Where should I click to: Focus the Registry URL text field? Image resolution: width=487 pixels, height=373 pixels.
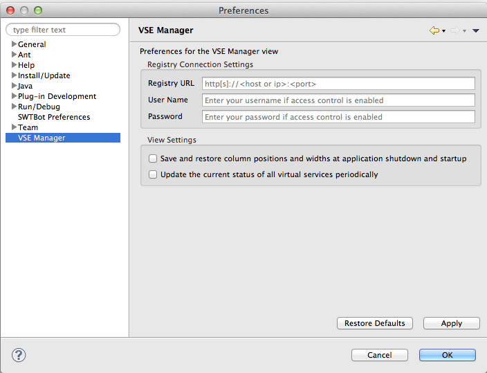pyautogui.click(x=338, y=84)
